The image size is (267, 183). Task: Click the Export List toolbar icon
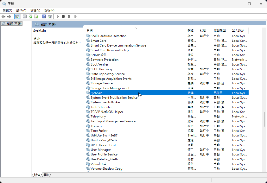tap(37, 17)
